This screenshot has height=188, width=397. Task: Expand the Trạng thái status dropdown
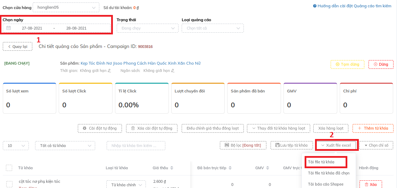147,28
